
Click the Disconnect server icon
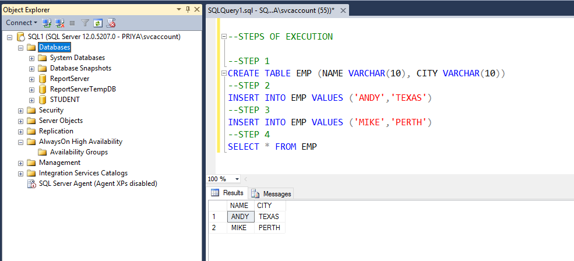pyautogui.click(x=59, y=23)
